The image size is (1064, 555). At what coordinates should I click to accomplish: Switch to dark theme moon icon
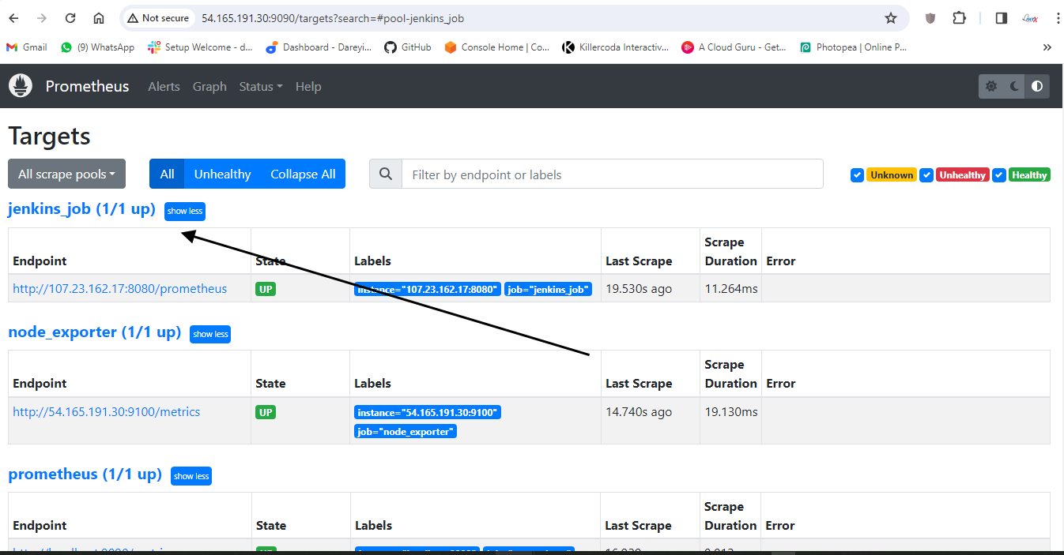click(1014, 86)
